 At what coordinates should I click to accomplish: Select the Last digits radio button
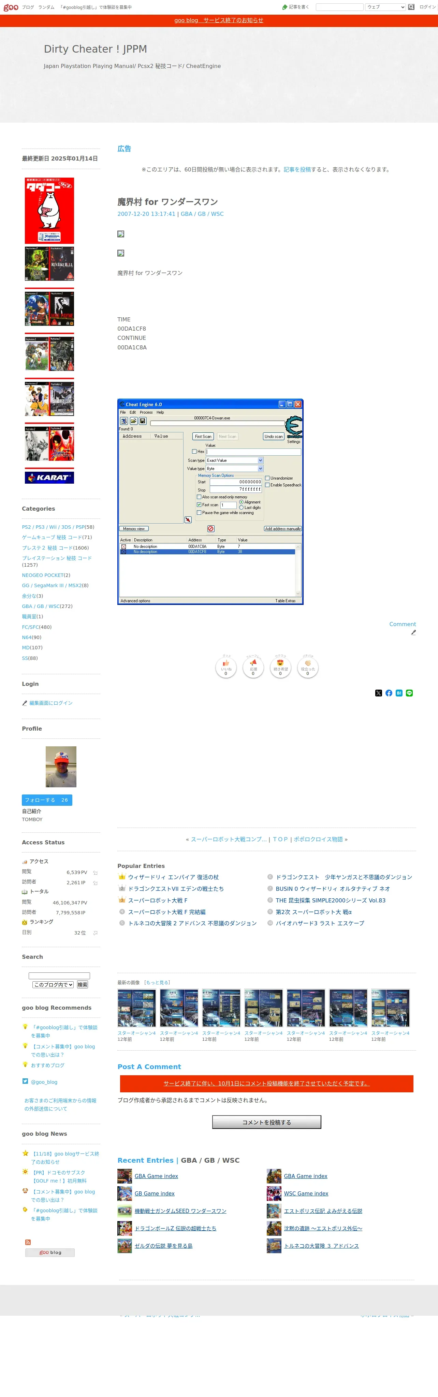tap(242, 508)
